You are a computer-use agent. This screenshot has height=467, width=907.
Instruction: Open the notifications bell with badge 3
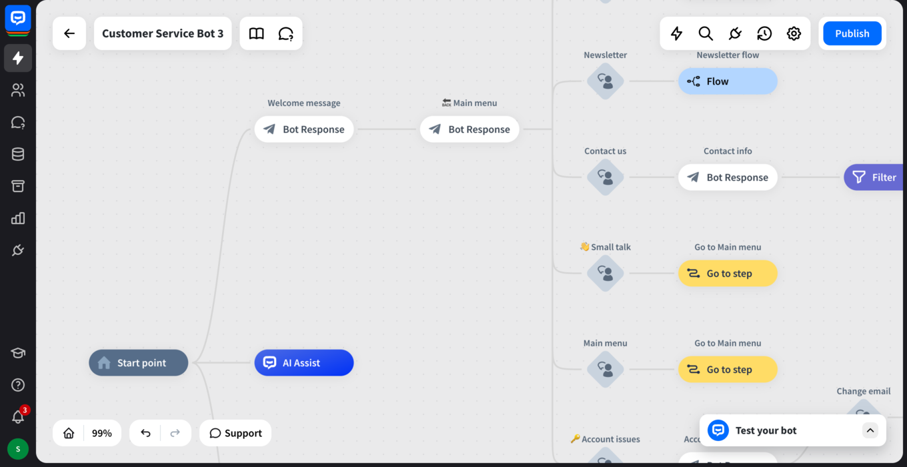tap(18, 417)
